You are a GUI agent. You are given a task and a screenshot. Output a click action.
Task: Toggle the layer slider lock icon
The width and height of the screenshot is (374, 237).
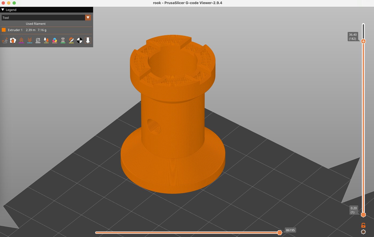tap(363, 225)
